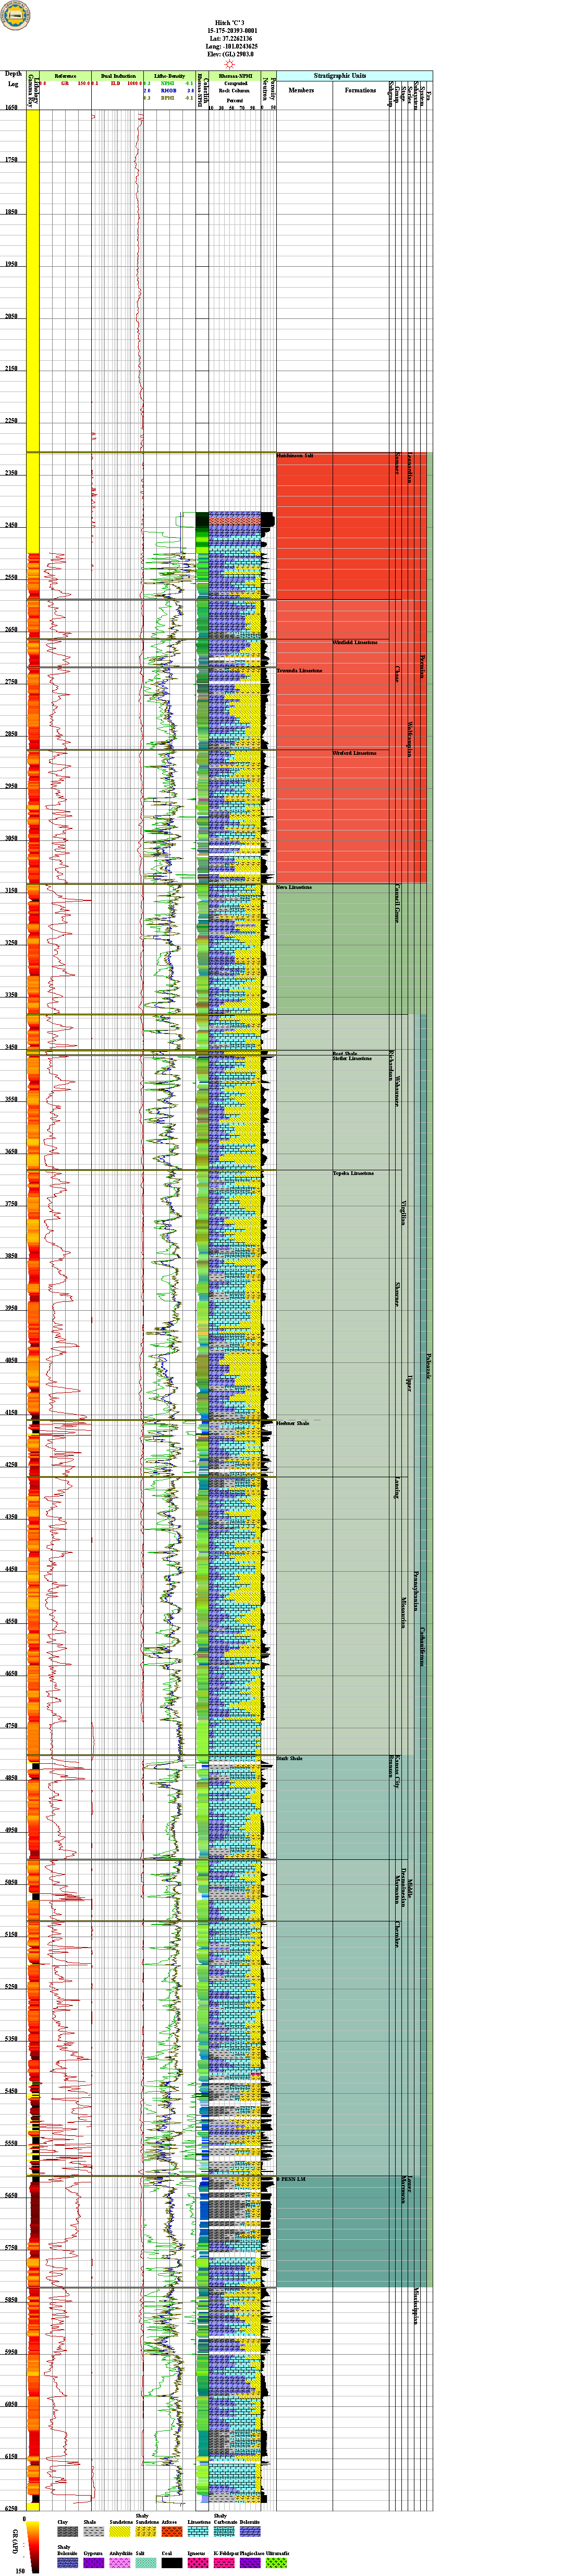563x2576 pixels.
Task: Click depth marker 6250
Action: (x=12, y=2509)
